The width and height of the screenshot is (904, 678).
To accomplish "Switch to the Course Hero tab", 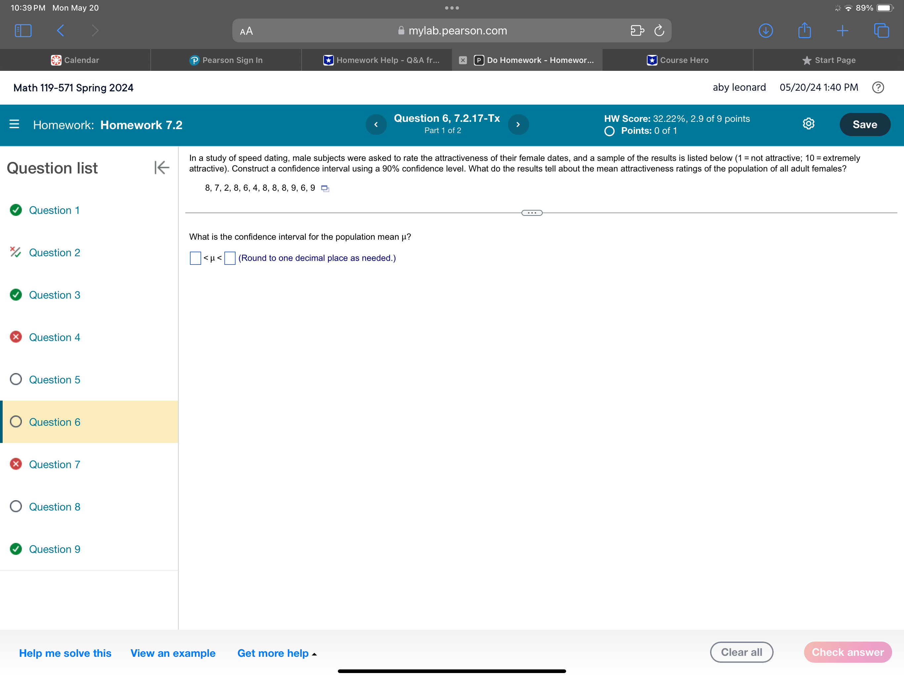I will click(x=678, y=60).
